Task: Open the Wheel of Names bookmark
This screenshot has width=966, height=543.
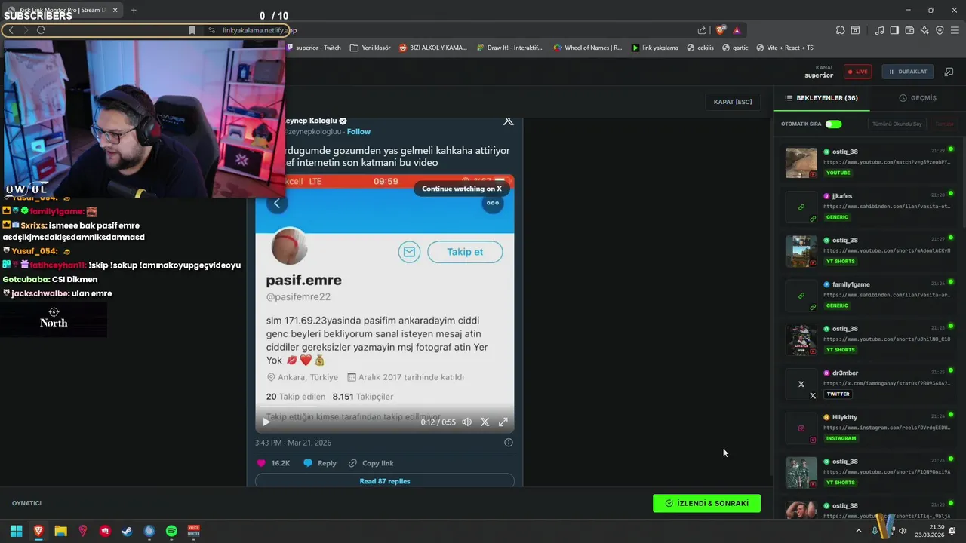Action: [588, 48]
